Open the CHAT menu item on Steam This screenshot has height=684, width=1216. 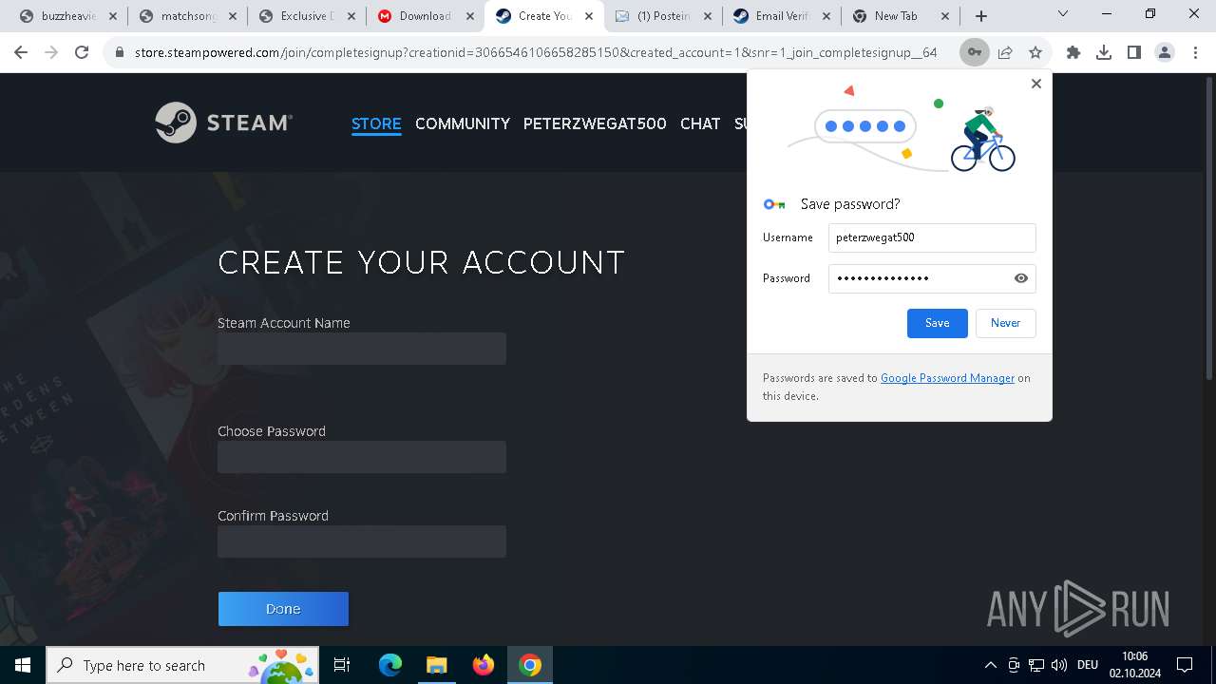tap(700, 123)
